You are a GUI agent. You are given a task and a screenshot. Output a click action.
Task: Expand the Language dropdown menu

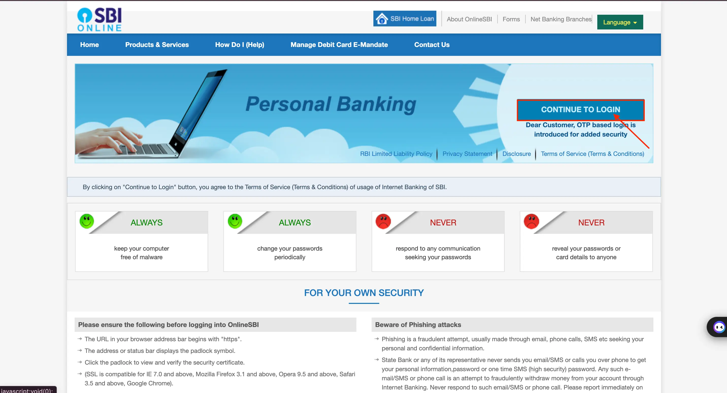tap(621, 22)
